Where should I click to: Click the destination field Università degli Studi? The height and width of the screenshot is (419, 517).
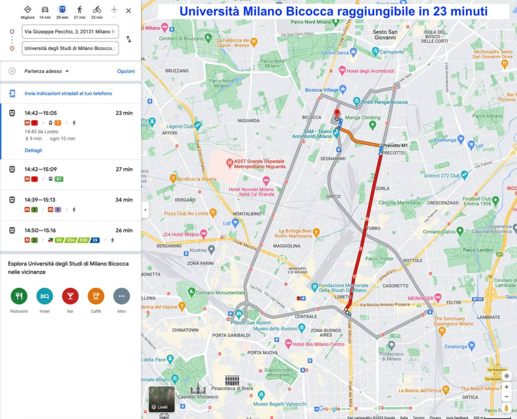click(x=70, y=48)
